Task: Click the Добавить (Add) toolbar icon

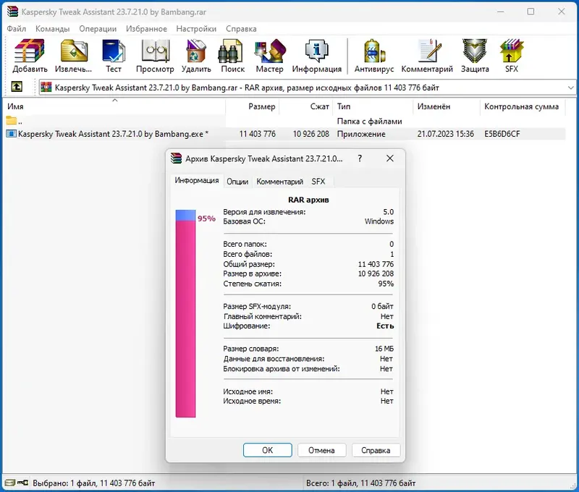Action: [x=30, y=56]
